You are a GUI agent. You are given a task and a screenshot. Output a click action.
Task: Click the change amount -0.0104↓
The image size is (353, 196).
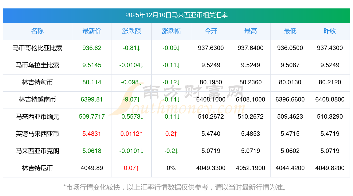[132, 65]
